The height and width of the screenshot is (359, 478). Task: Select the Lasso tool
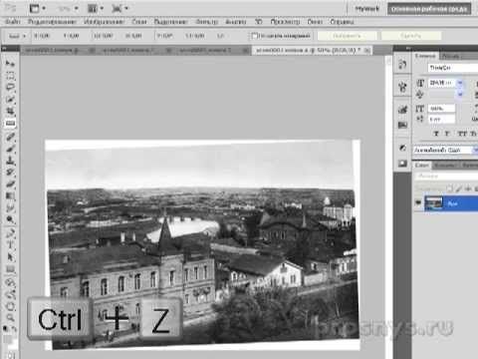tap(10, 87)
